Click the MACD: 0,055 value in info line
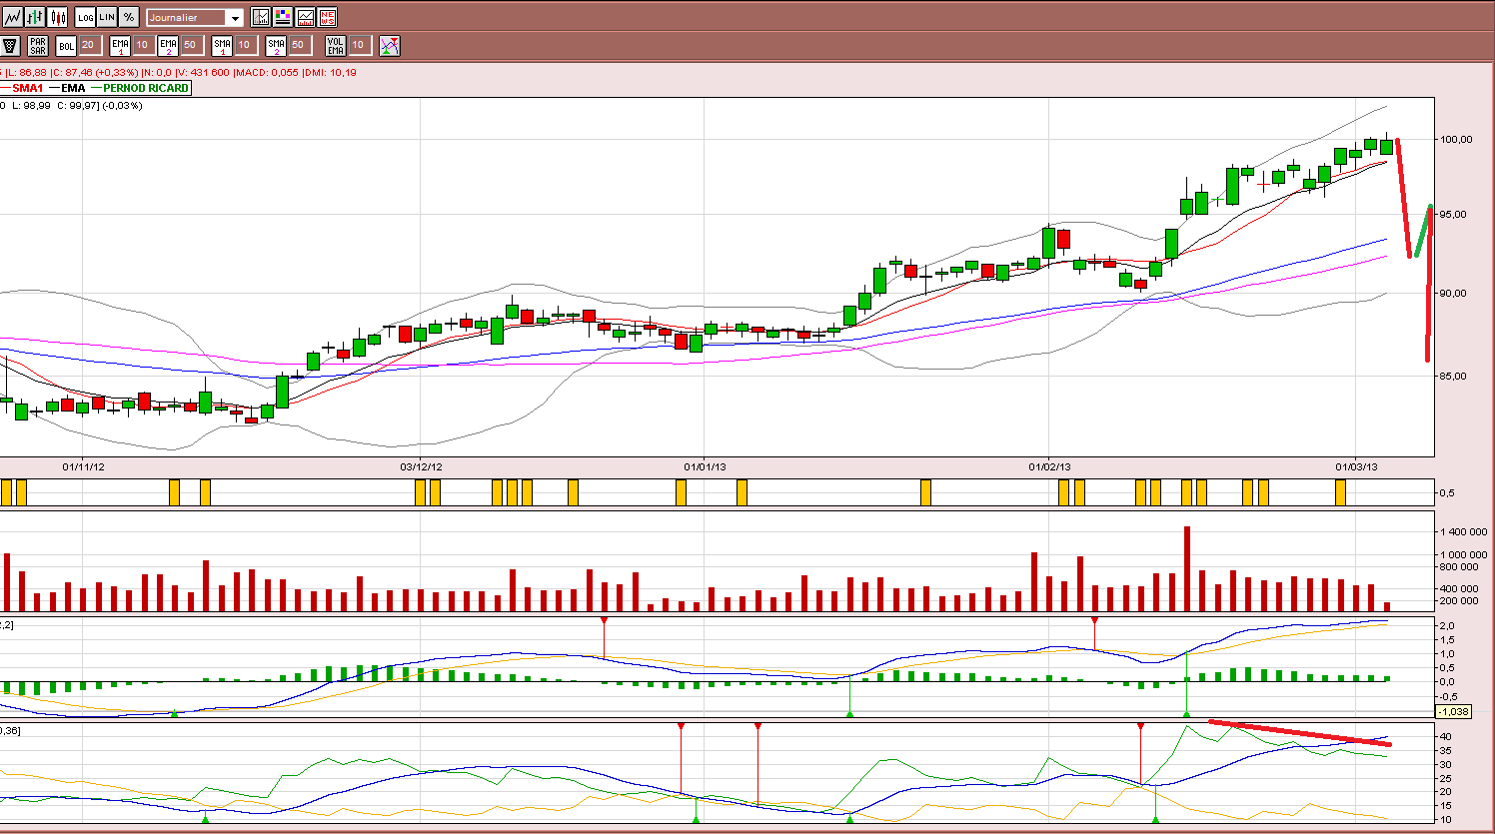This screenshot has width=1495, height=834. [266, 72]
